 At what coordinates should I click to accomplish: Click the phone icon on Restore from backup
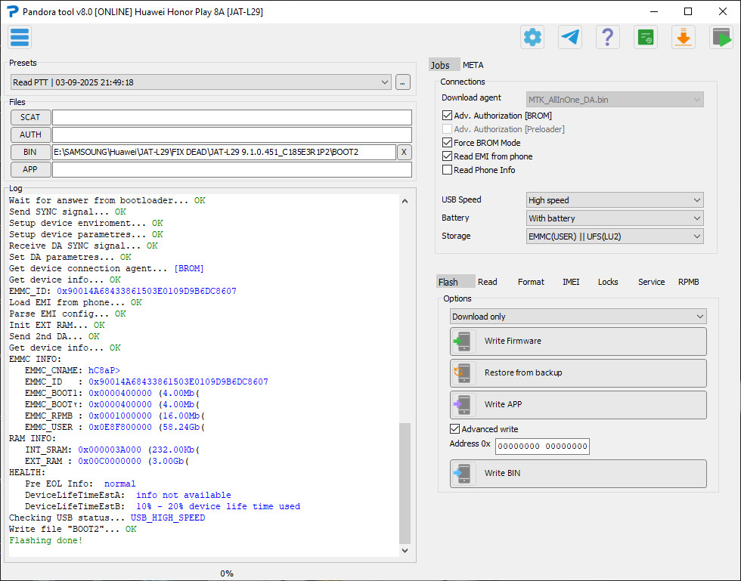pyautogui.click(x=463, y=372)
